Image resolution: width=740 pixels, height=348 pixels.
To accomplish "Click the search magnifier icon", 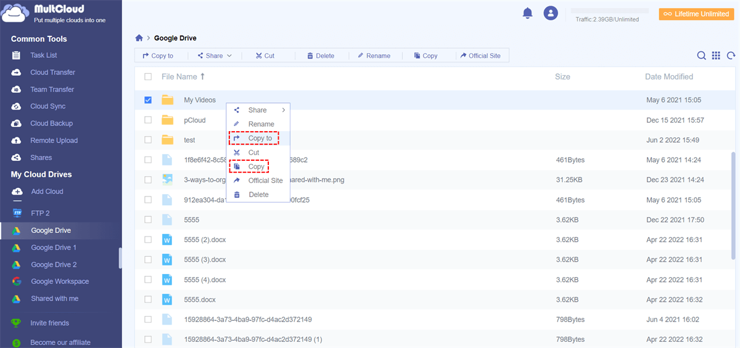I will pos(701,55).
